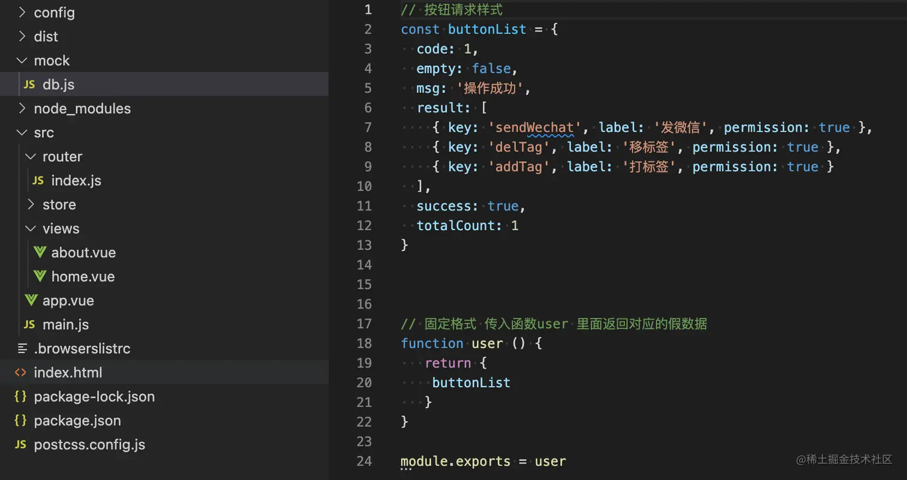The image size is (907, 480).
Task: Click line number 13 in the gutter
Action: (x=364, y=245)
